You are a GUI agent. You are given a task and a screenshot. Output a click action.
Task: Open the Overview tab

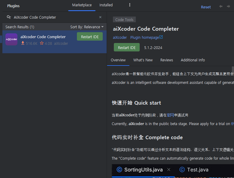pos(118,60)
